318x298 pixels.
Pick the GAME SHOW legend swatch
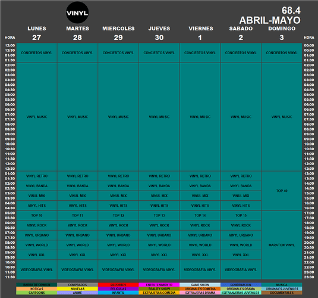[200, 285]
